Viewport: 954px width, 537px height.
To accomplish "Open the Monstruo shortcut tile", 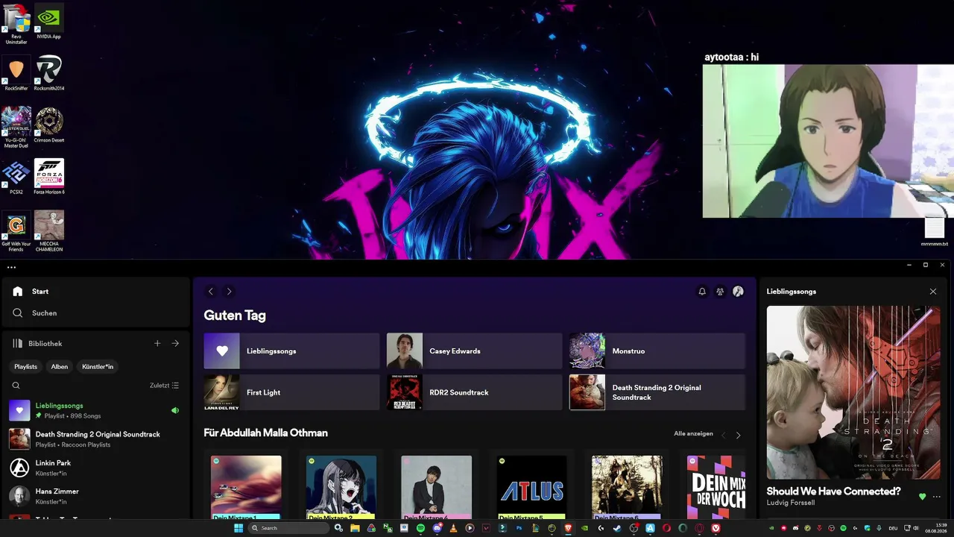I will pyautogui.click(x=657, y=351).
